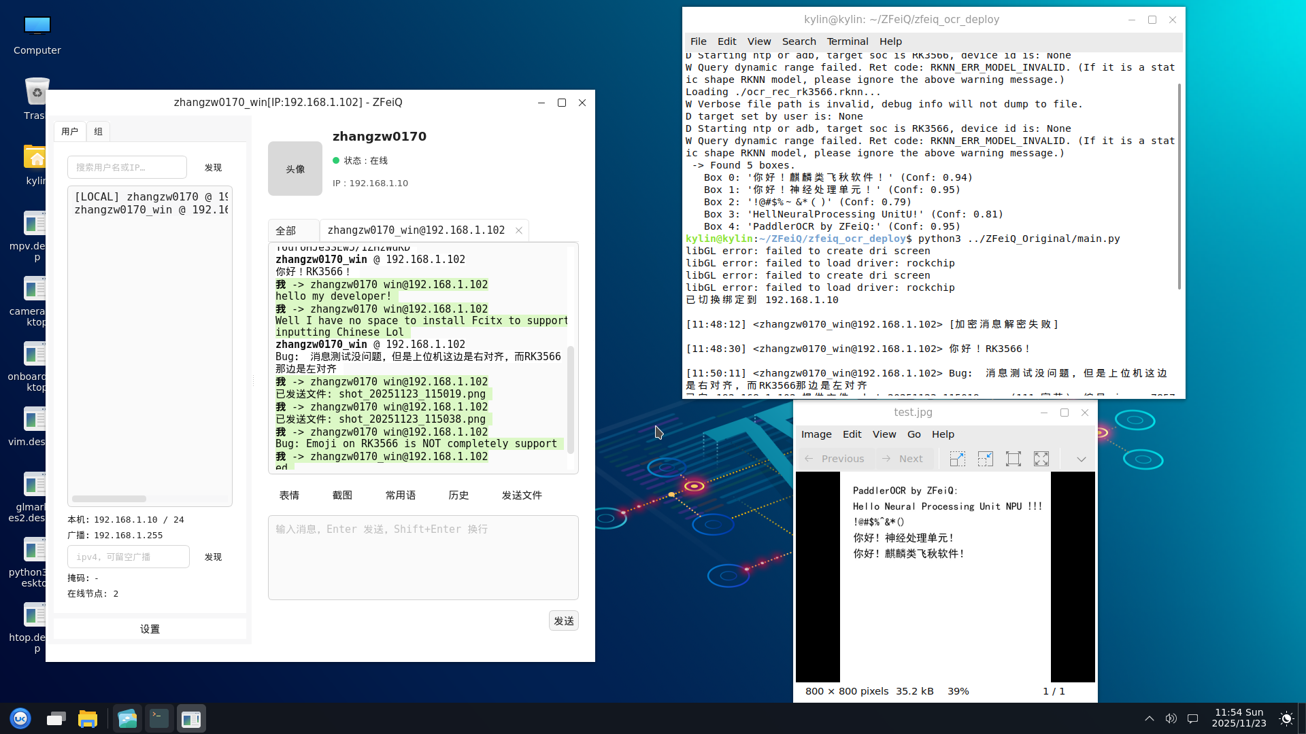Screen dimensions: 1306x734
Task: Open the Go menu in image viewer
Action: pos(914,434)
